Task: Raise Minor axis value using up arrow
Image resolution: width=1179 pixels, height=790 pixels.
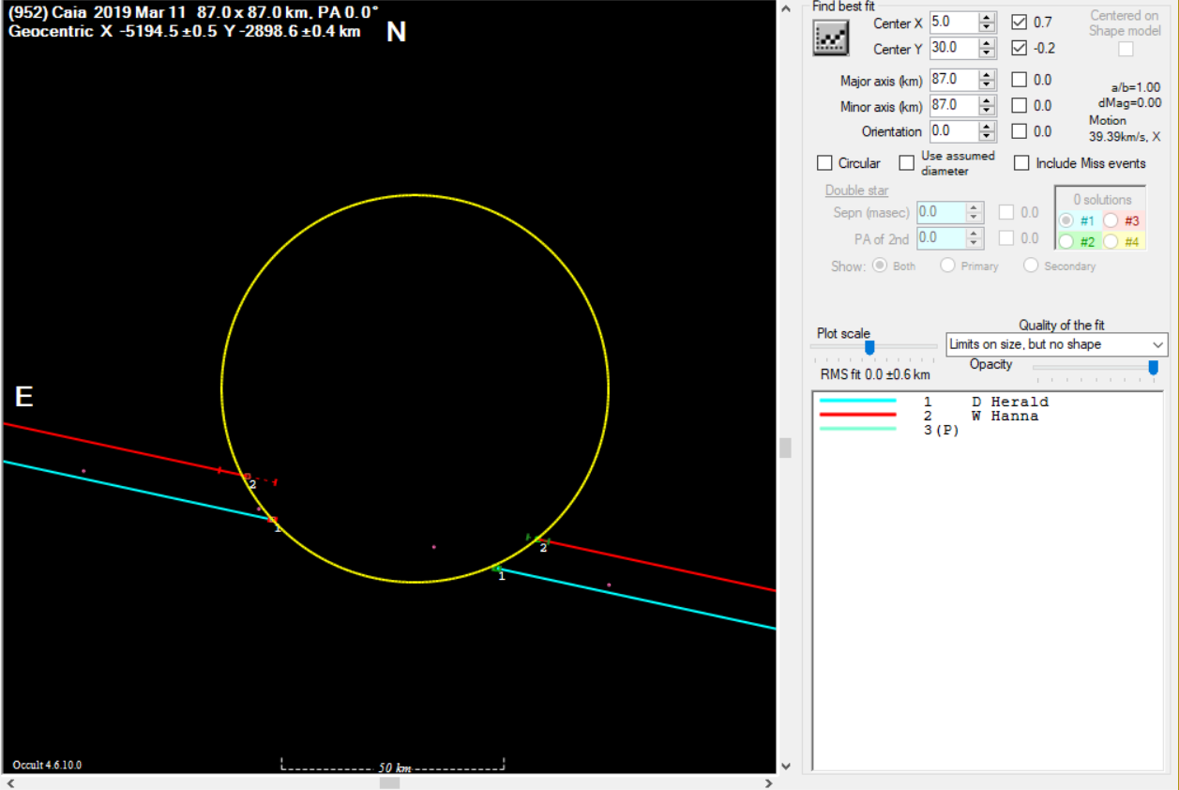Action: (x=987, y=100)
